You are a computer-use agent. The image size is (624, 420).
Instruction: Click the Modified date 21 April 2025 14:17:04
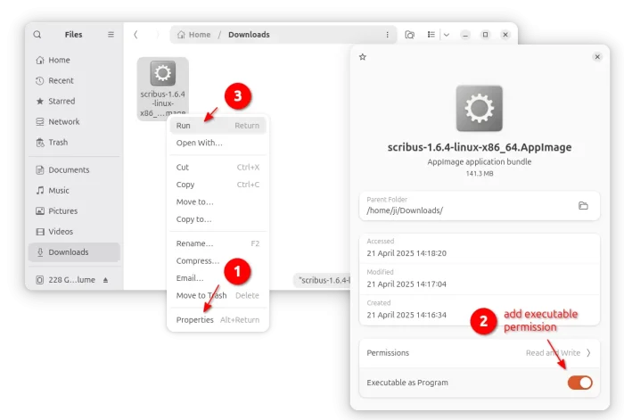point(406,284)
